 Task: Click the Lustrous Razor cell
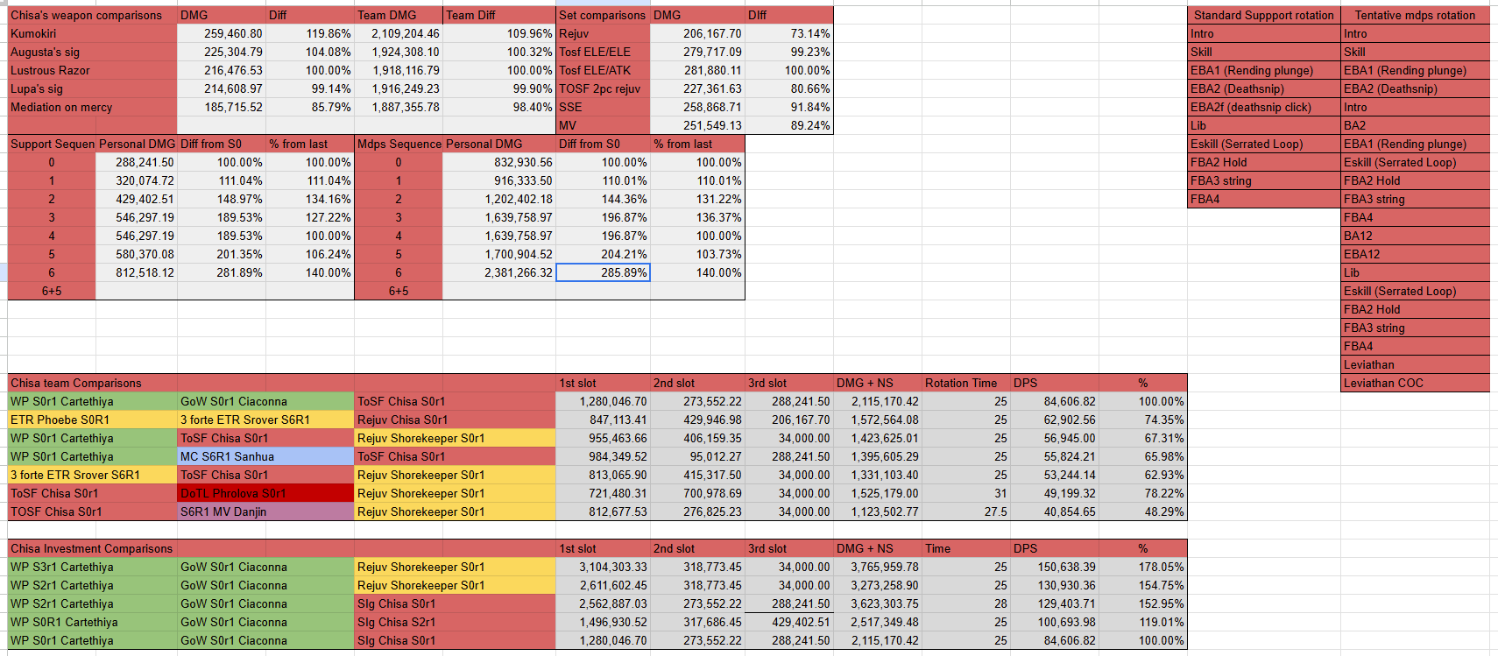click(93, 70)
